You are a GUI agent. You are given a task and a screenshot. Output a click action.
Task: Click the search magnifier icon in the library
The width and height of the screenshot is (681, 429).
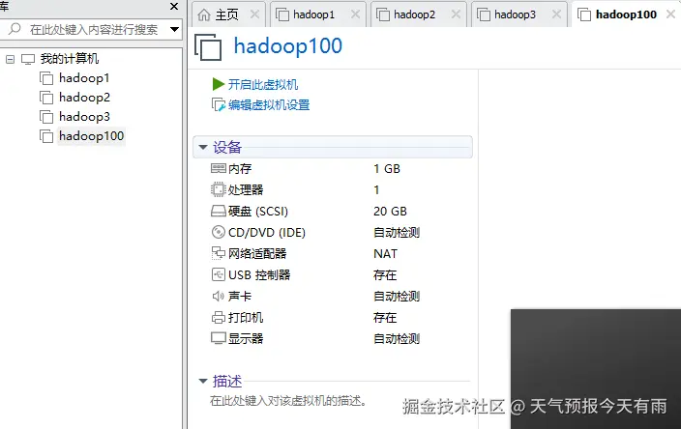pyautogui.click(x=15, y=29)
